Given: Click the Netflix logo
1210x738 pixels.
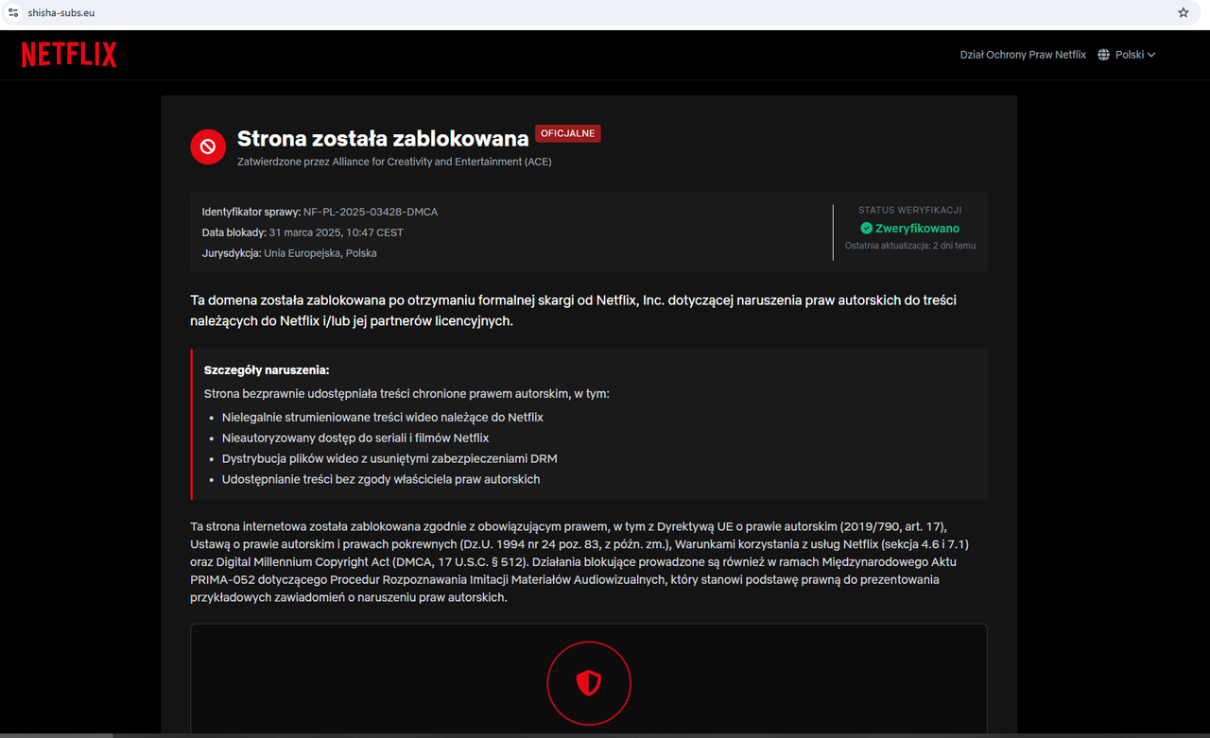Looking at the screenshot, I should [x=69, y=55].
